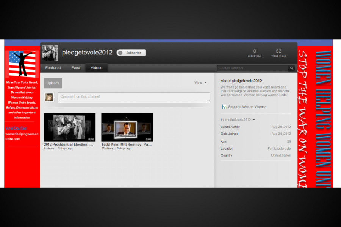Click the Stop the War on Women link icon

point(224,107)
